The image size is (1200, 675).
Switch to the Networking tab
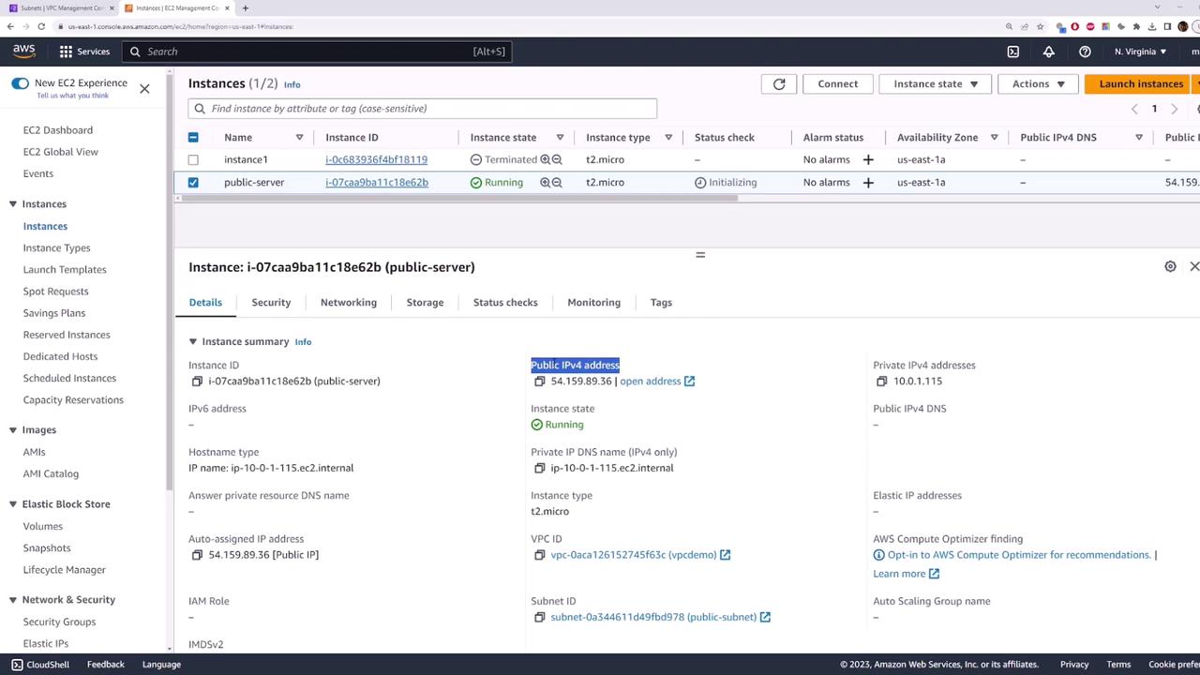point(348,303)
